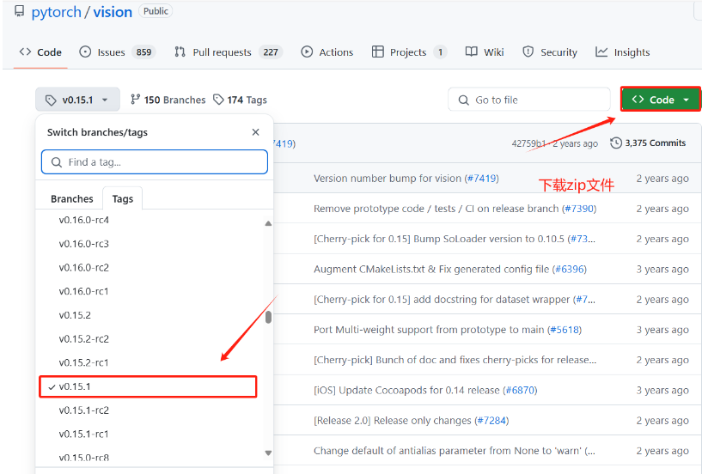Switch to the Code tab
This screenshot has height=474, width=702.
[40, 52]
